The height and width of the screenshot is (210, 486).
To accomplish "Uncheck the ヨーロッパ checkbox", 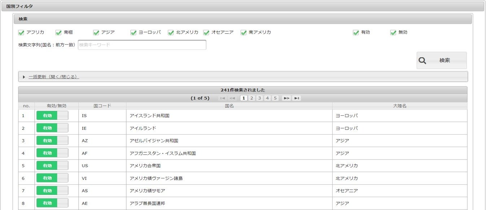I will [x=133, y=33].
